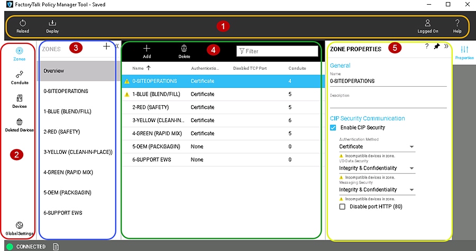Viewport: 476px width, 251px height.
Task: Toggle the Properties side tab
Action: click(x=464, y=52)
